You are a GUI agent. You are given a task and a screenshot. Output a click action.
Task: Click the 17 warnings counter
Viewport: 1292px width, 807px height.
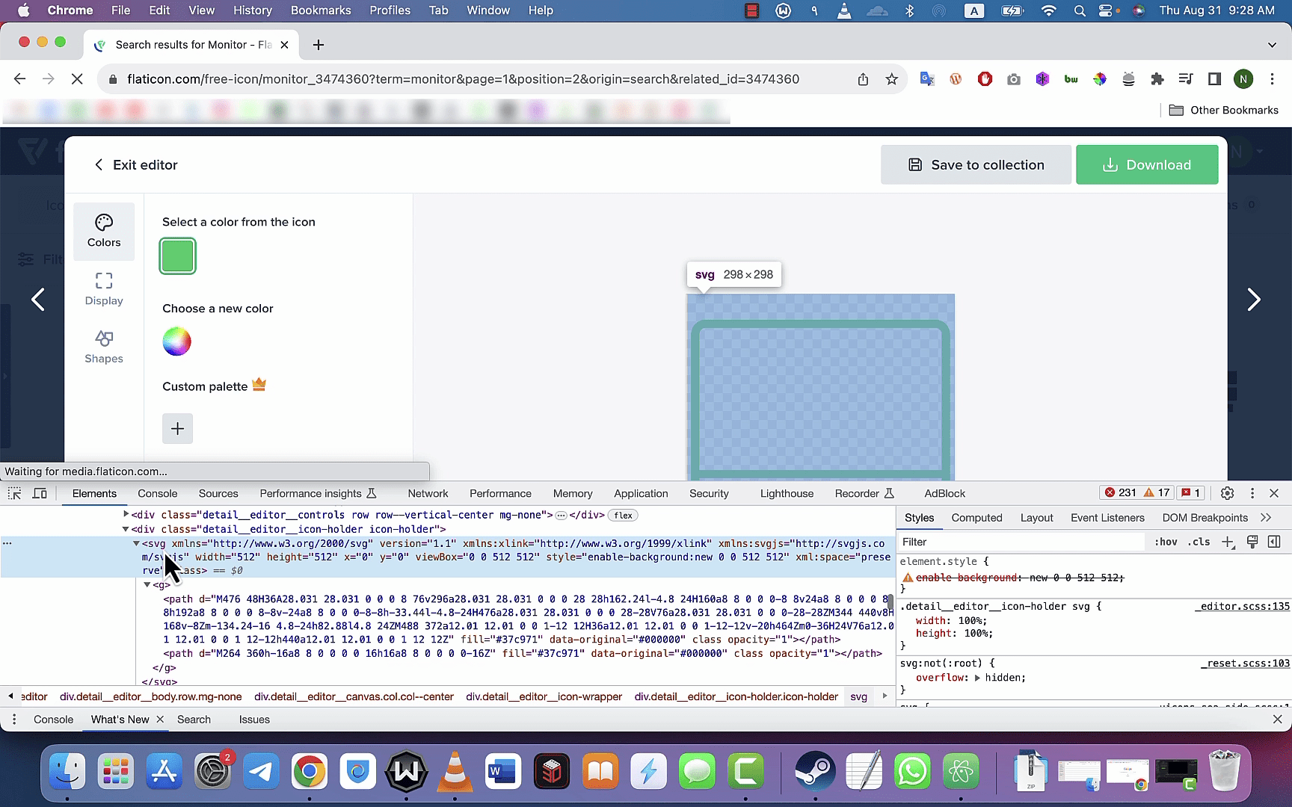point(1157,492)
